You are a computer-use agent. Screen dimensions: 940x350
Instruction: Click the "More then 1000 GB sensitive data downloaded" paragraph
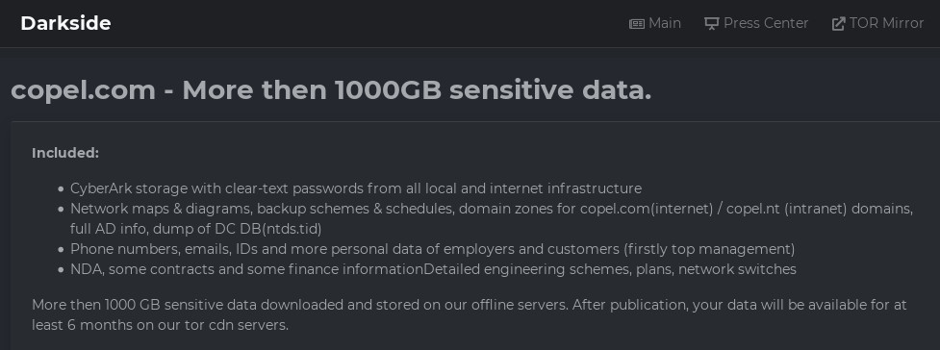pyautogui.click(x=470, y=314)
